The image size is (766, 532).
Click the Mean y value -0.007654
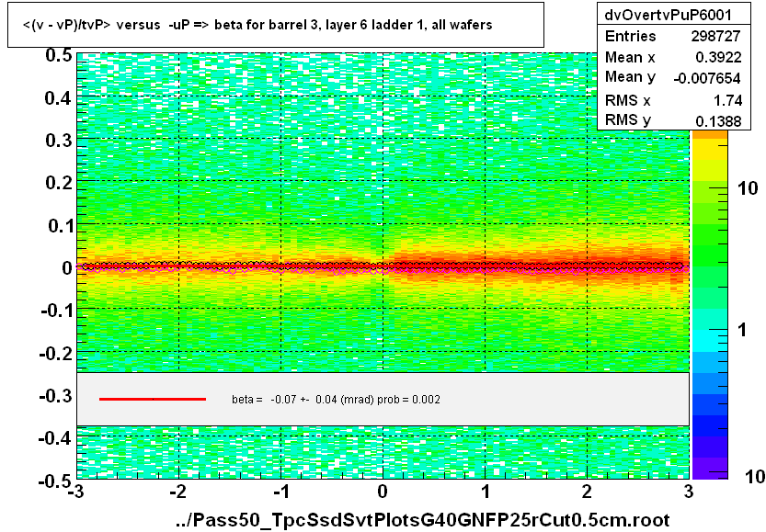(707, 78)
